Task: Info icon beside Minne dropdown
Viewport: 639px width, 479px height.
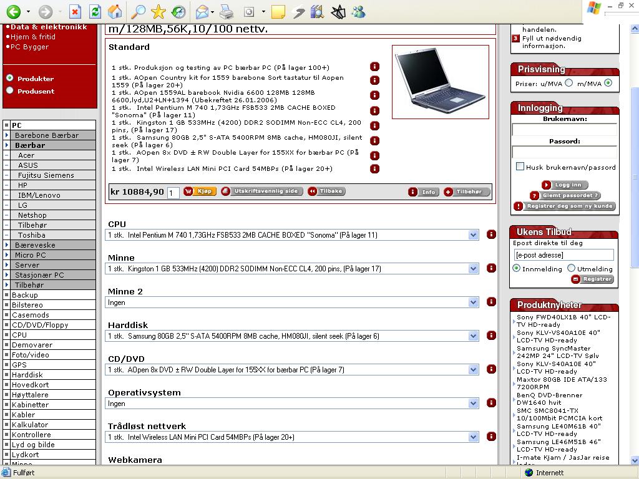Action: coord(492,268)
